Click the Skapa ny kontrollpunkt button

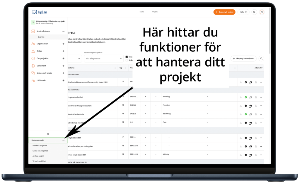(x=243, y=58)
